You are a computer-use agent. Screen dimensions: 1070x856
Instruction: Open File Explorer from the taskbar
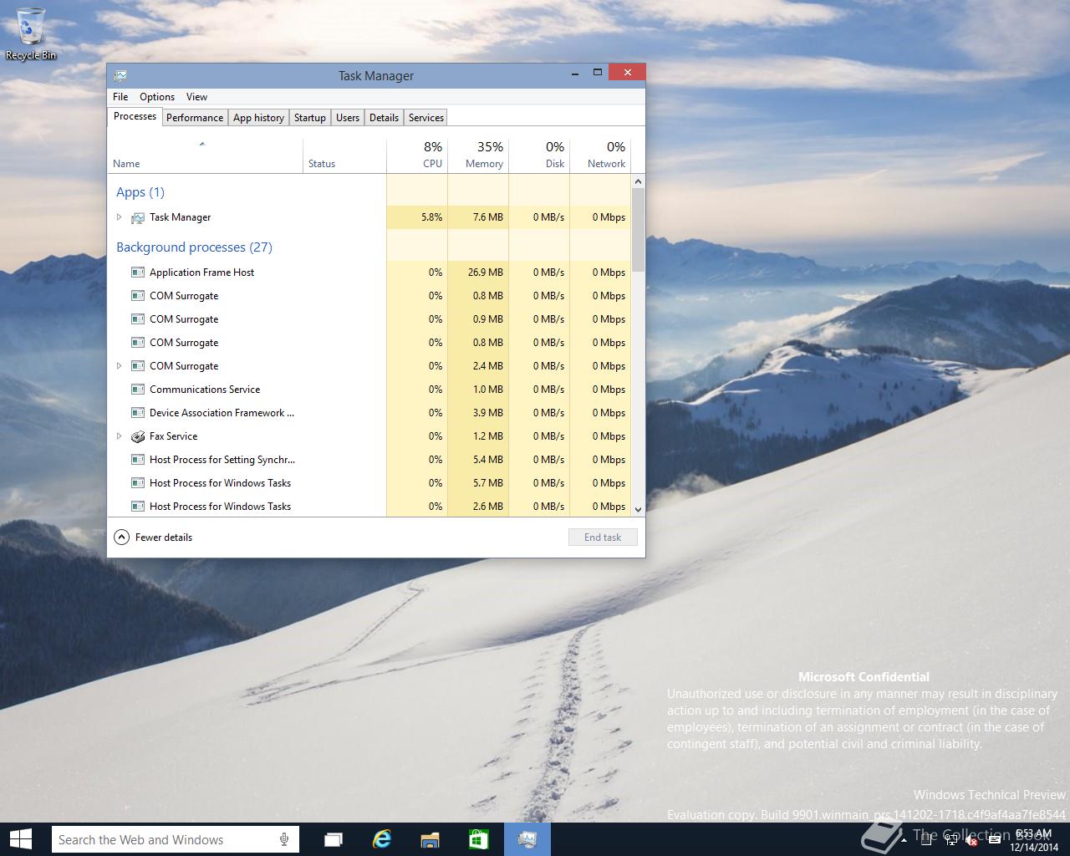pyautogui.click(x=431, y=839)
